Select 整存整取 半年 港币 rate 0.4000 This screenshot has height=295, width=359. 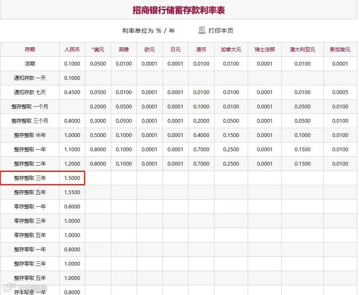click(201, 135)
